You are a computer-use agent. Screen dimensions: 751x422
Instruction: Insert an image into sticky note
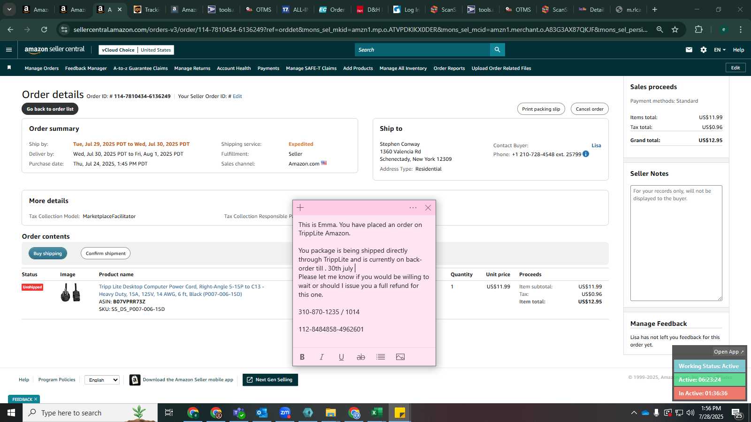tap(400, 357)
